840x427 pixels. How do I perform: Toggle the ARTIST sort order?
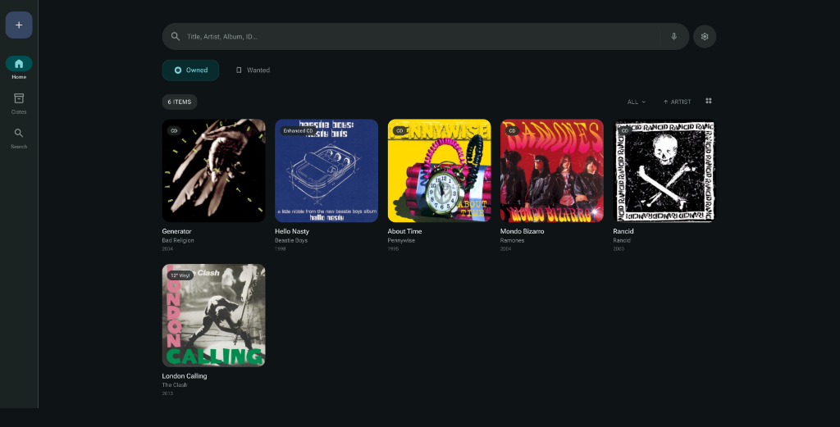677,102
